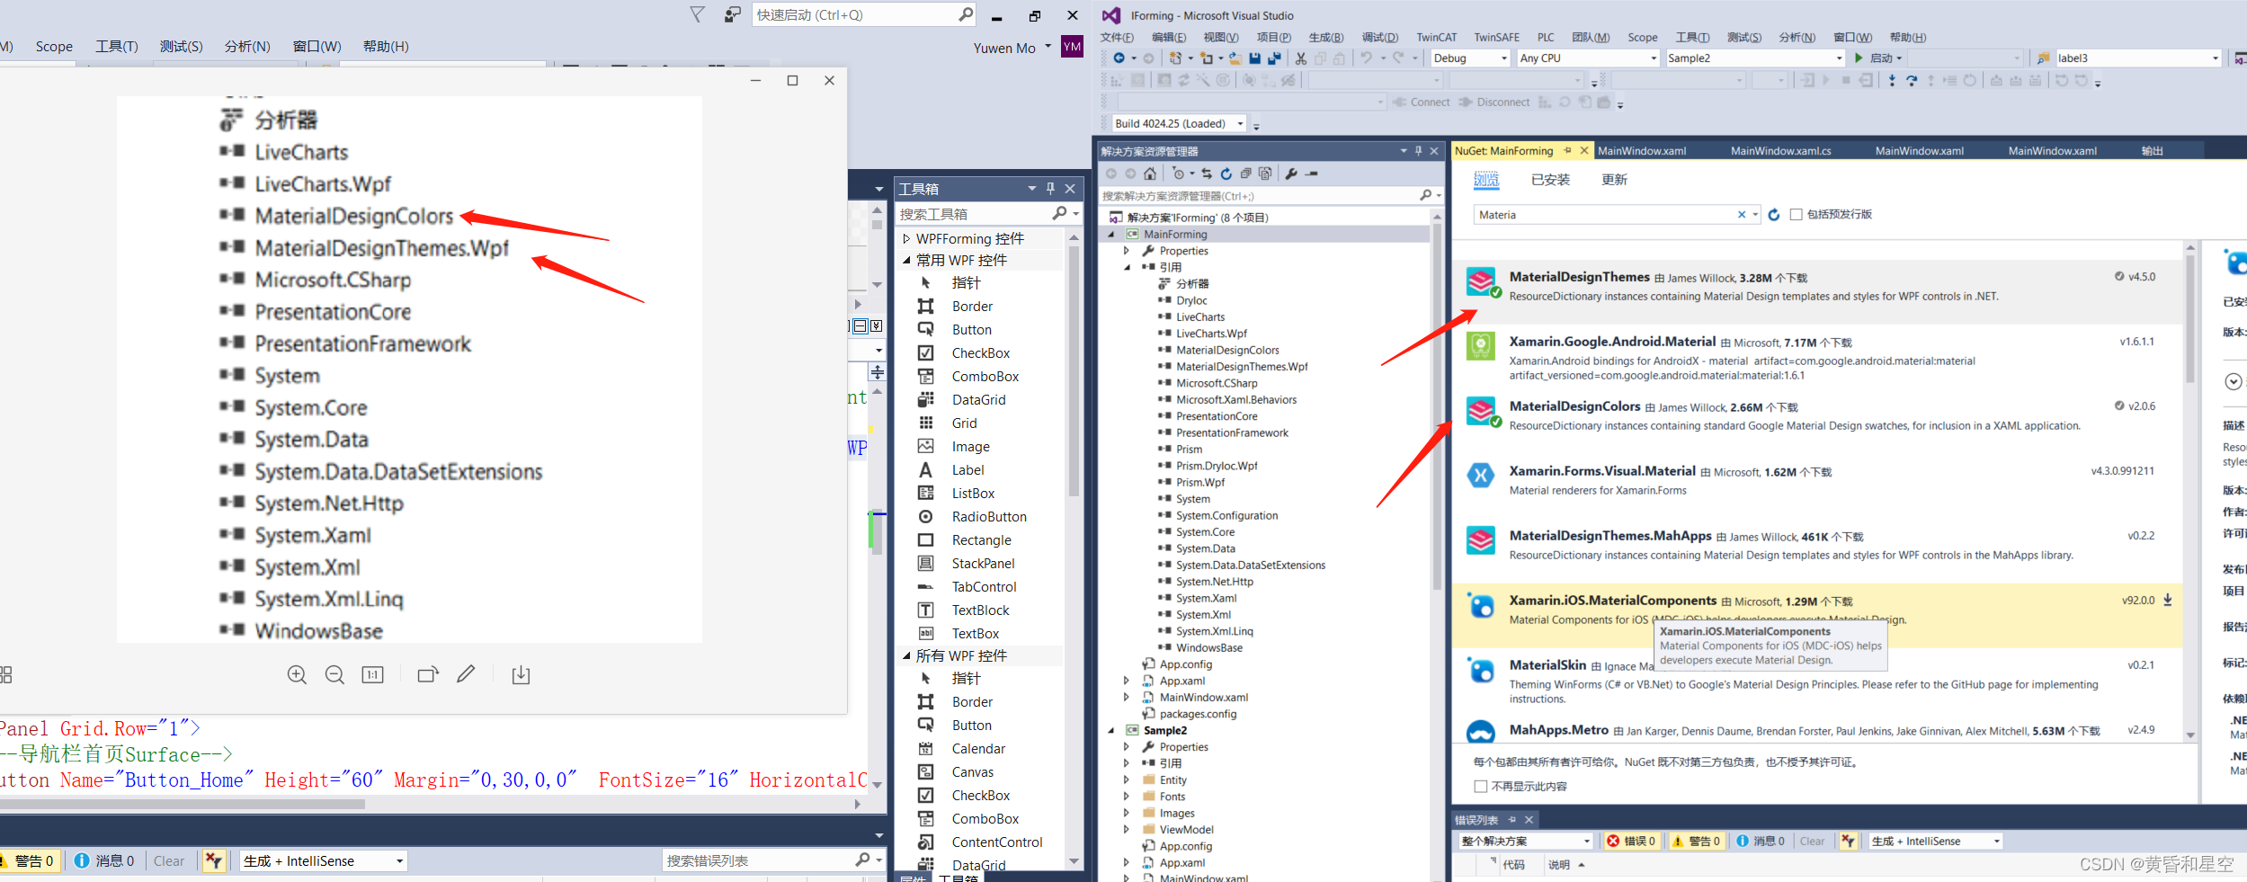Toggle messages filter in left error list
This screenshot has height=882, width=2247.
pos(104,860)
